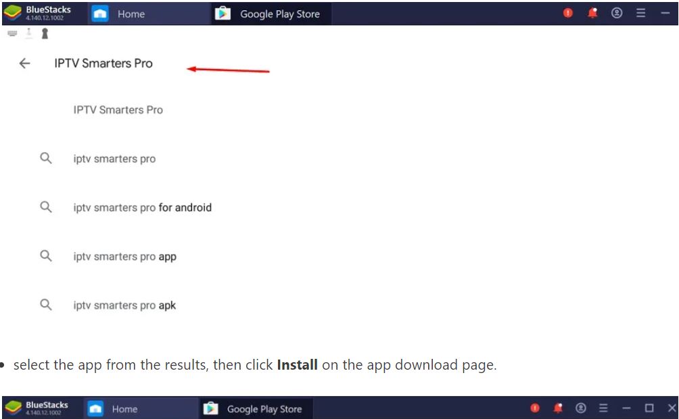
Task: Minimize the top BlueStacks window
Action: tap(665, 13)
